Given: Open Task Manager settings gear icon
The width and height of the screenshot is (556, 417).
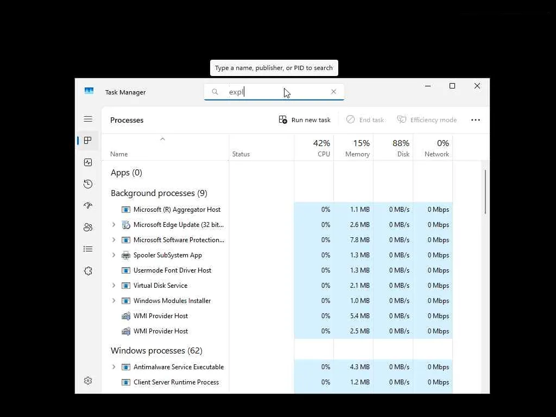Looking at the screenshot, I should click(88, 381).
